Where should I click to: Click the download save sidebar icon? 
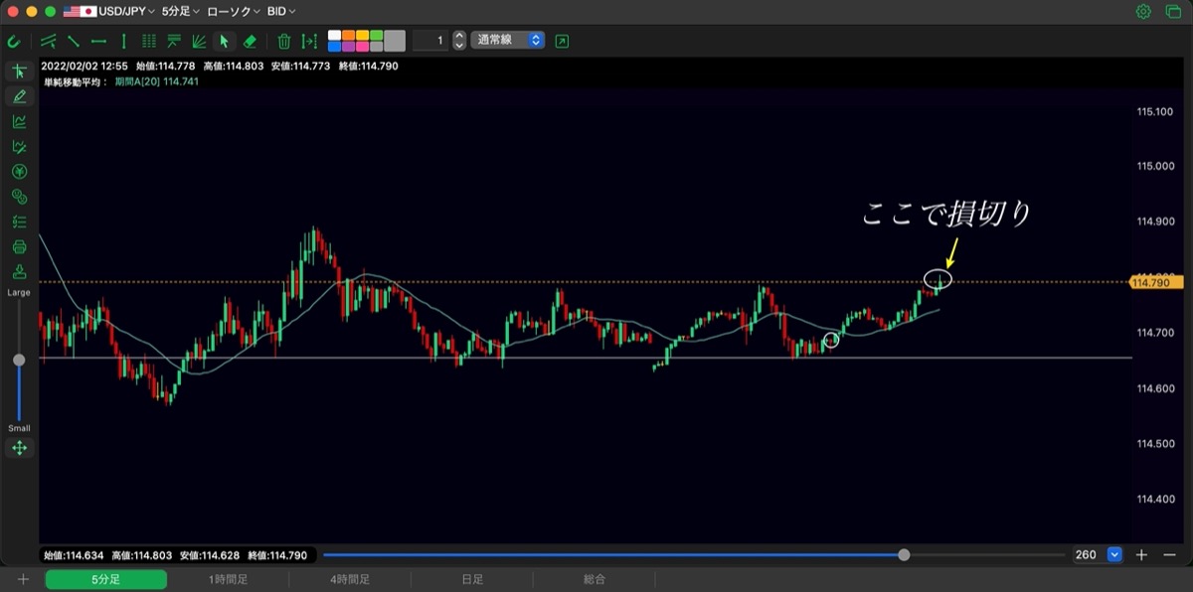(19, 271)
